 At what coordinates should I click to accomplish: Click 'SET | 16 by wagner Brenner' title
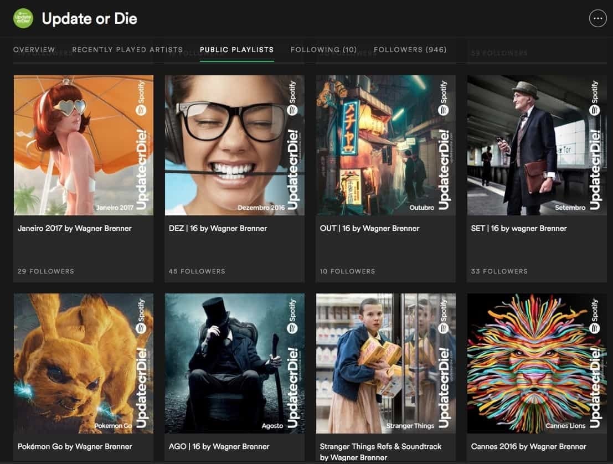point(519,228)
